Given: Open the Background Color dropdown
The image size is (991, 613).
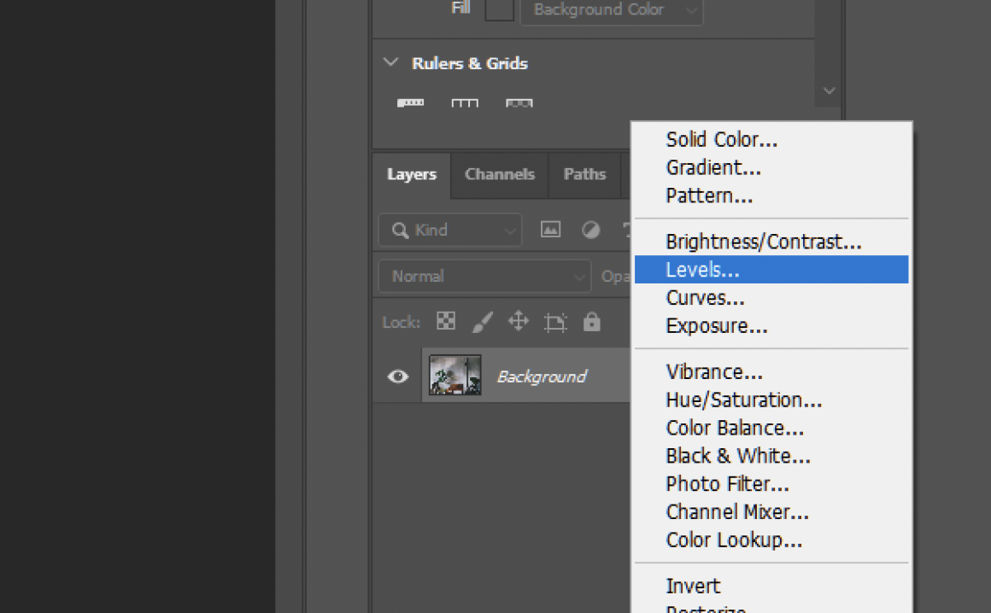Looking at the screenshot, I should click(611, 9).
